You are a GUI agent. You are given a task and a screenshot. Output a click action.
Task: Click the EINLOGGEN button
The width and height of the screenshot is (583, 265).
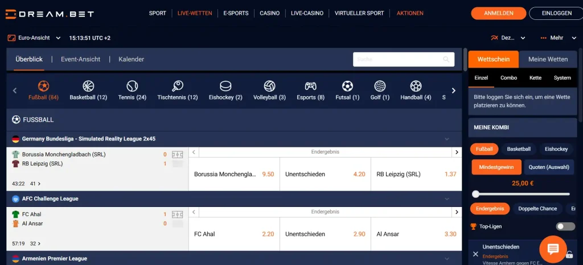coord(557,13)
